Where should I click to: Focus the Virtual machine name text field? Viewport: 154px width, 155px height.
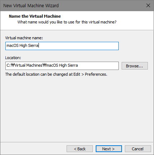(62, 46)
